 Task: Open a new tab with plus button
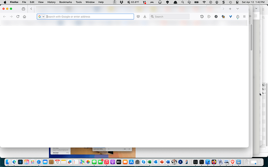click(230, 9)
